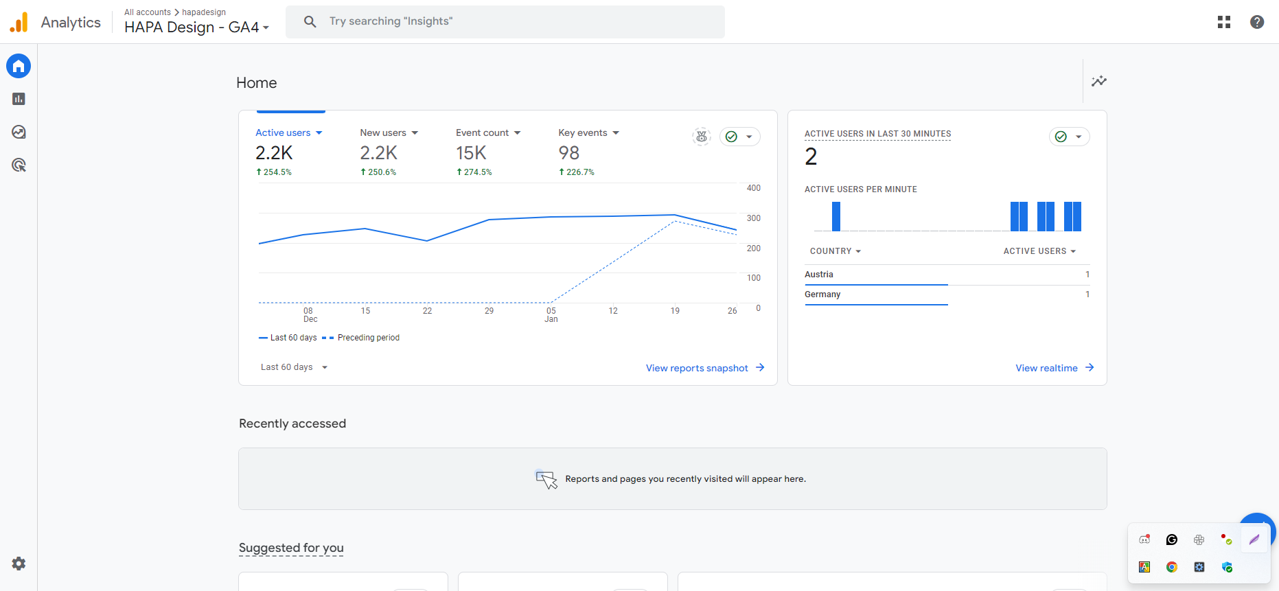Open the purple feather tray app
Screen dimensions: 1279x591
coord(1254,540)
